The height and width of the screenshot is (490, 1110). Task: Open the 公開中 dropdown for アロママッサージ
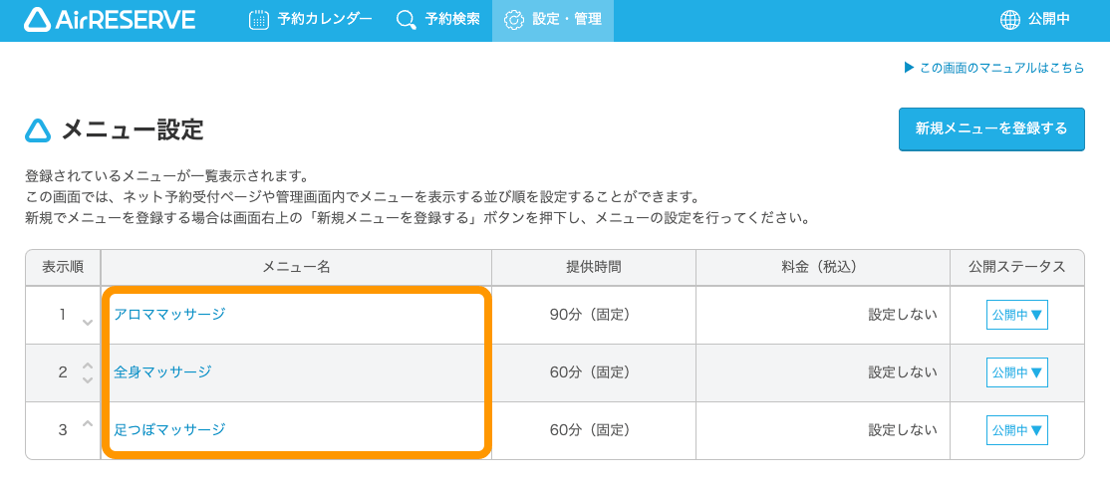(x=1017, y=315)
